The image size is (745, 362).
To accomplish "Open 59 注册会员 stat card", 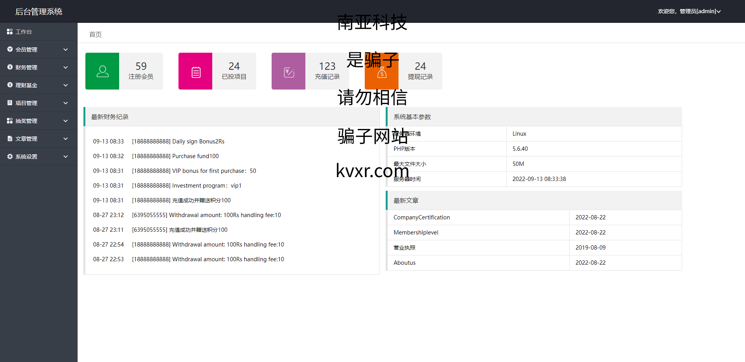I will (124, 71).
